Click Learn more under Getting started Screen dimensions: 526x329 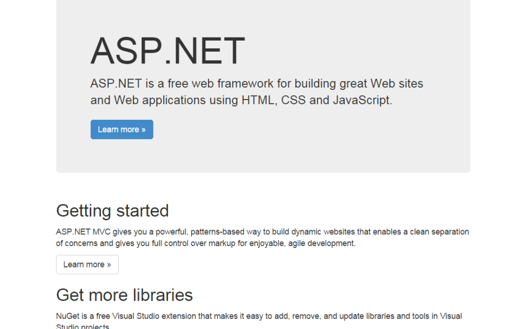(x=87, y=265)
